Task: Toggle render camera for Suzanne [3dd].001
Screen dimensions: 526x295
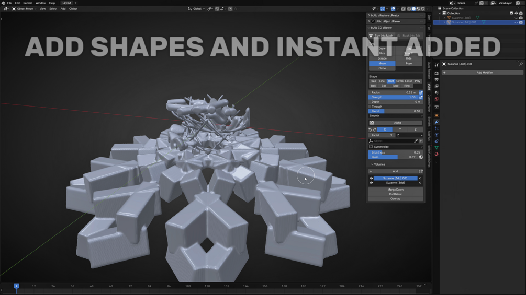Action: click(521, 22)
